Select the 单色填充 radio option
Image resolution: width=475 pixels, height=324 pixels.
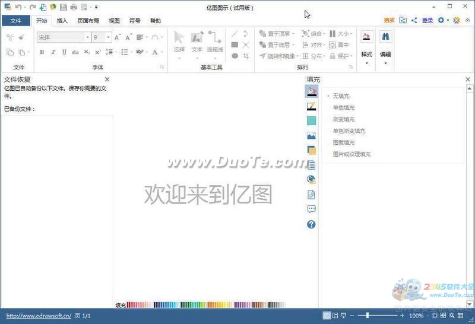point(341,107)
